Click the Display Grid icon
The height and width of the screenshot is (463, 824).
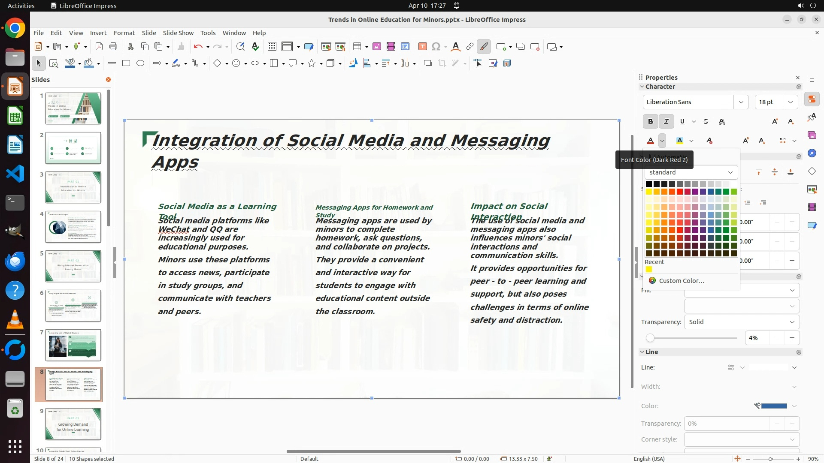[272, 47]
